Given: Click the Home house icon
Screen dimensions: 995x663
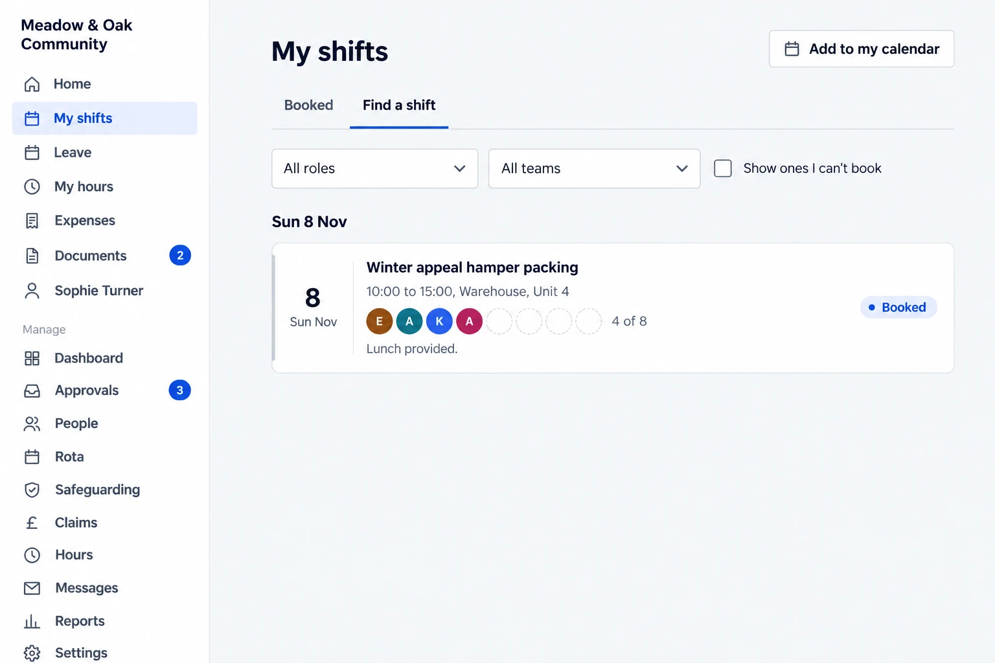Looking at the screenshot, I should [x=32, y=84].
